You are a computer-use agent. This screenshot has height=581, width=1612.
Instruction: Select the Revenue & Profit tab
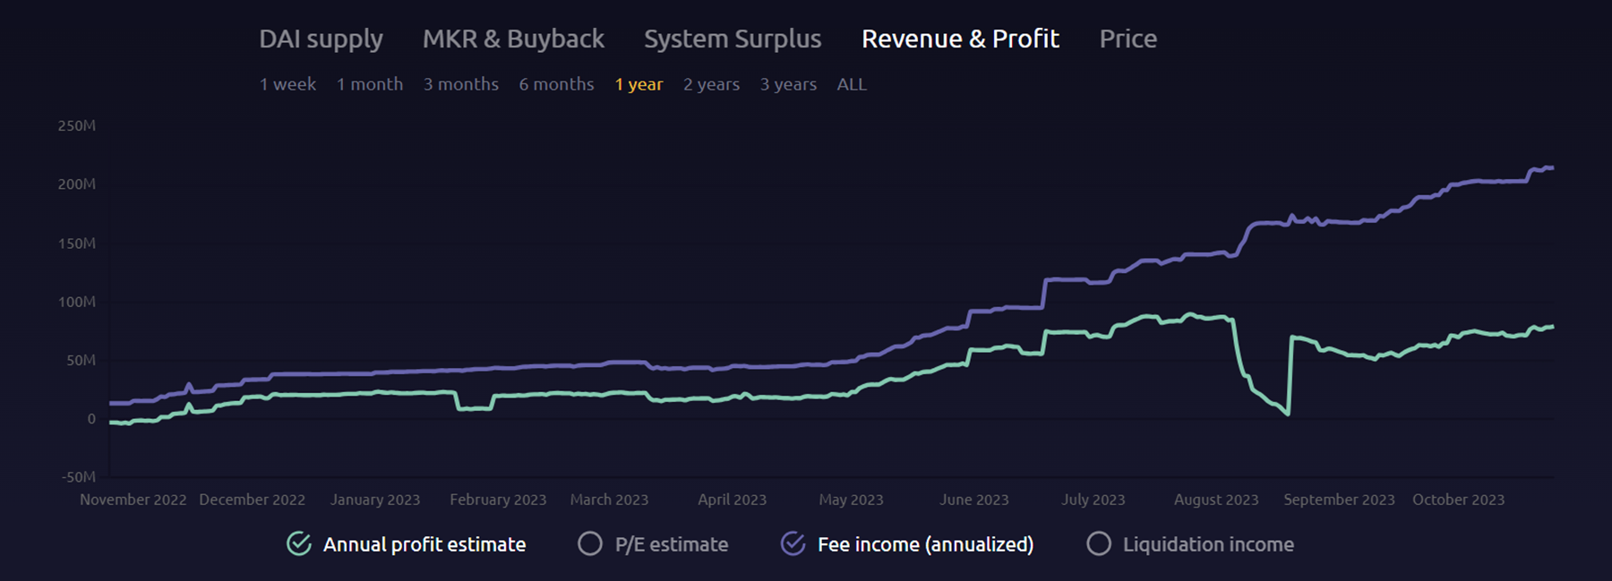point(960,39)
